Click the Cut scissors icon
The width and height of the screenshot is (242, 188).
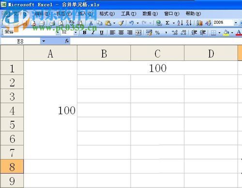point(91,23)
